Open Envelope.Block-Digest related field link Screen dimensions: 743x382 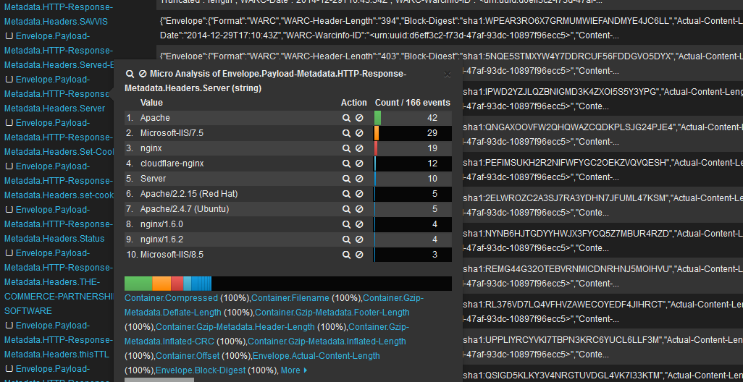201,370
